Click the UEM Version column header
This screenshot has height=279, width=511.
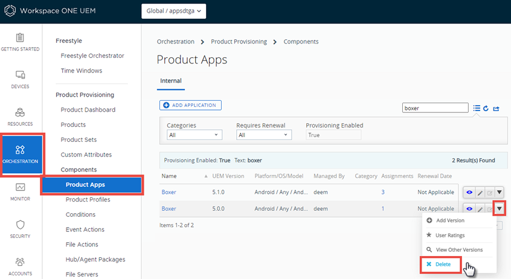(x=228, y=176)
